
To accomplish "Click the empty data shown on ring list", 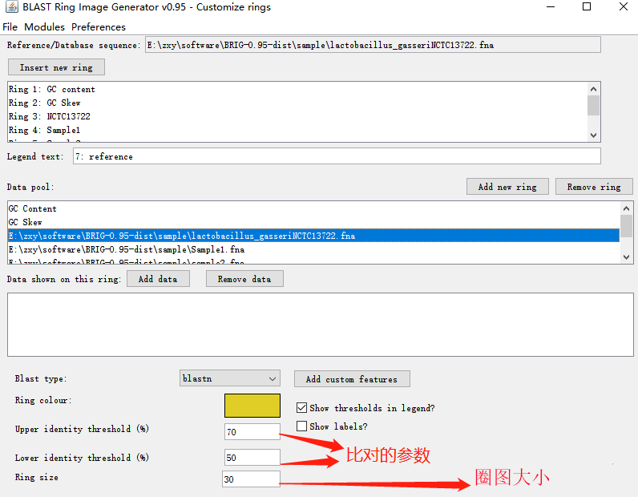I will pyautogui.click(x=321, y=325).
